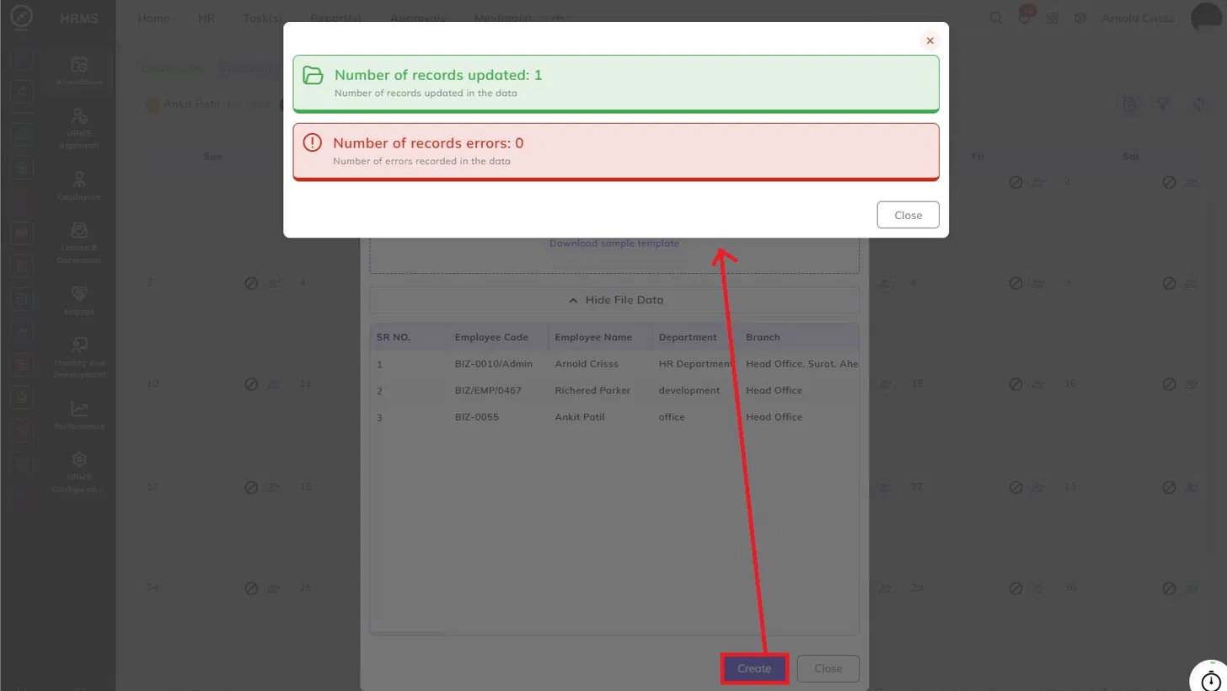Open the Task(s) menu
The image size is (1227, 691).
pyautogui.click(x=263, y=18)
